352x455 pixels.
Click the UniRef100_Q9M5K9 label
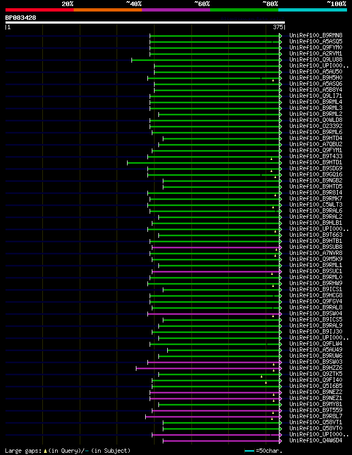point(316,259)
